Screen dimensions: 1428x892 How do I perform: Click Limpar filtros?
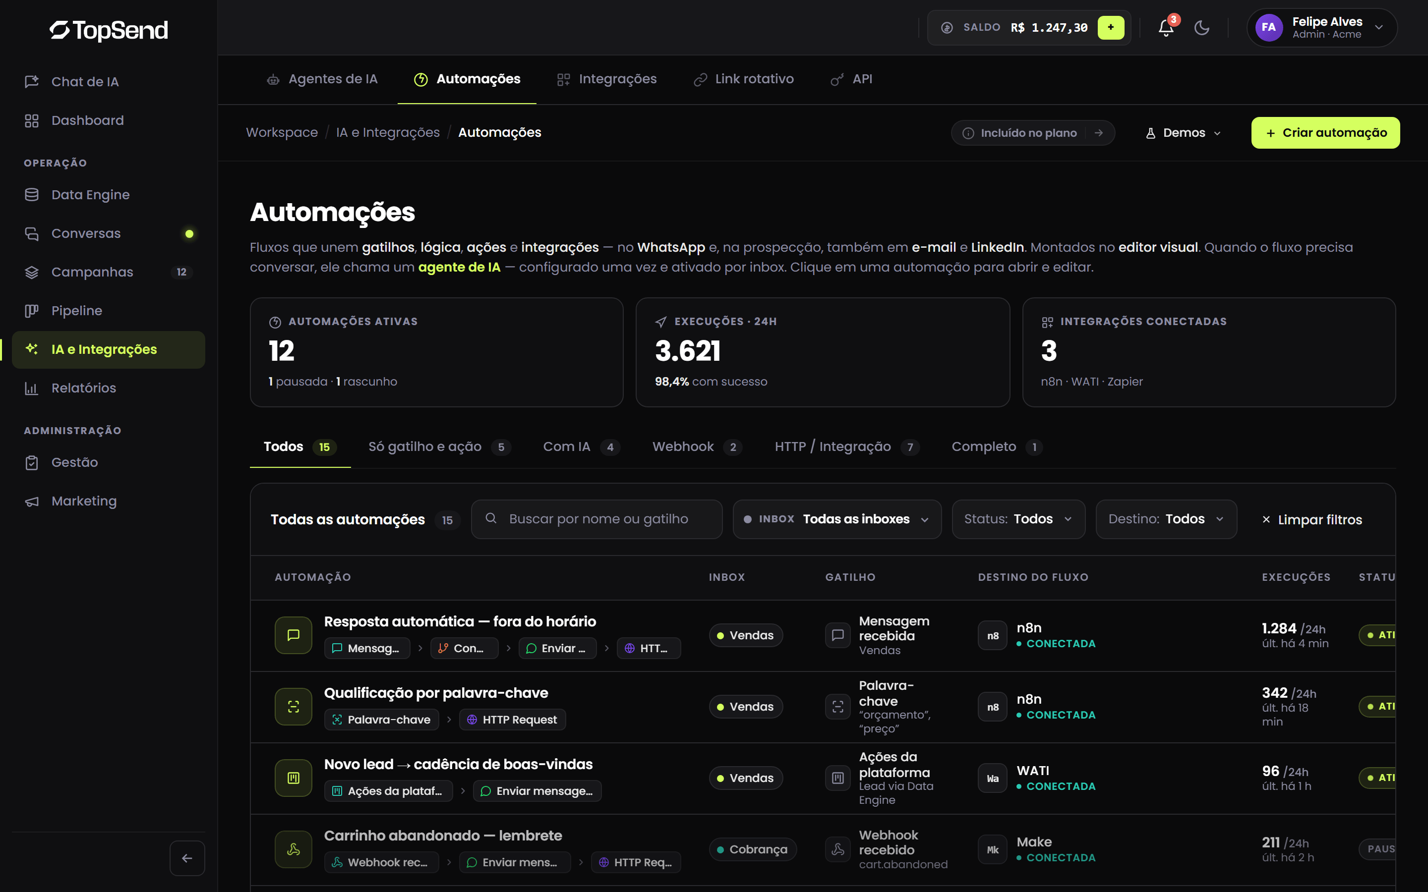[x=1311, y=520]
